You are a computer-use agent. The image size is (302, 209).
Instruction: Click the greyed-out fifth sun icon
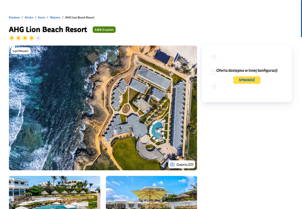point(39,38)
